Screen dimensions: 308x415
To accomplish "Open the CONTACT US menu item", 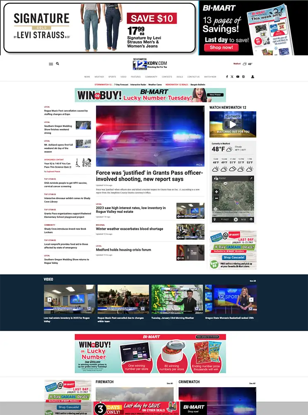I will point(193,77).
